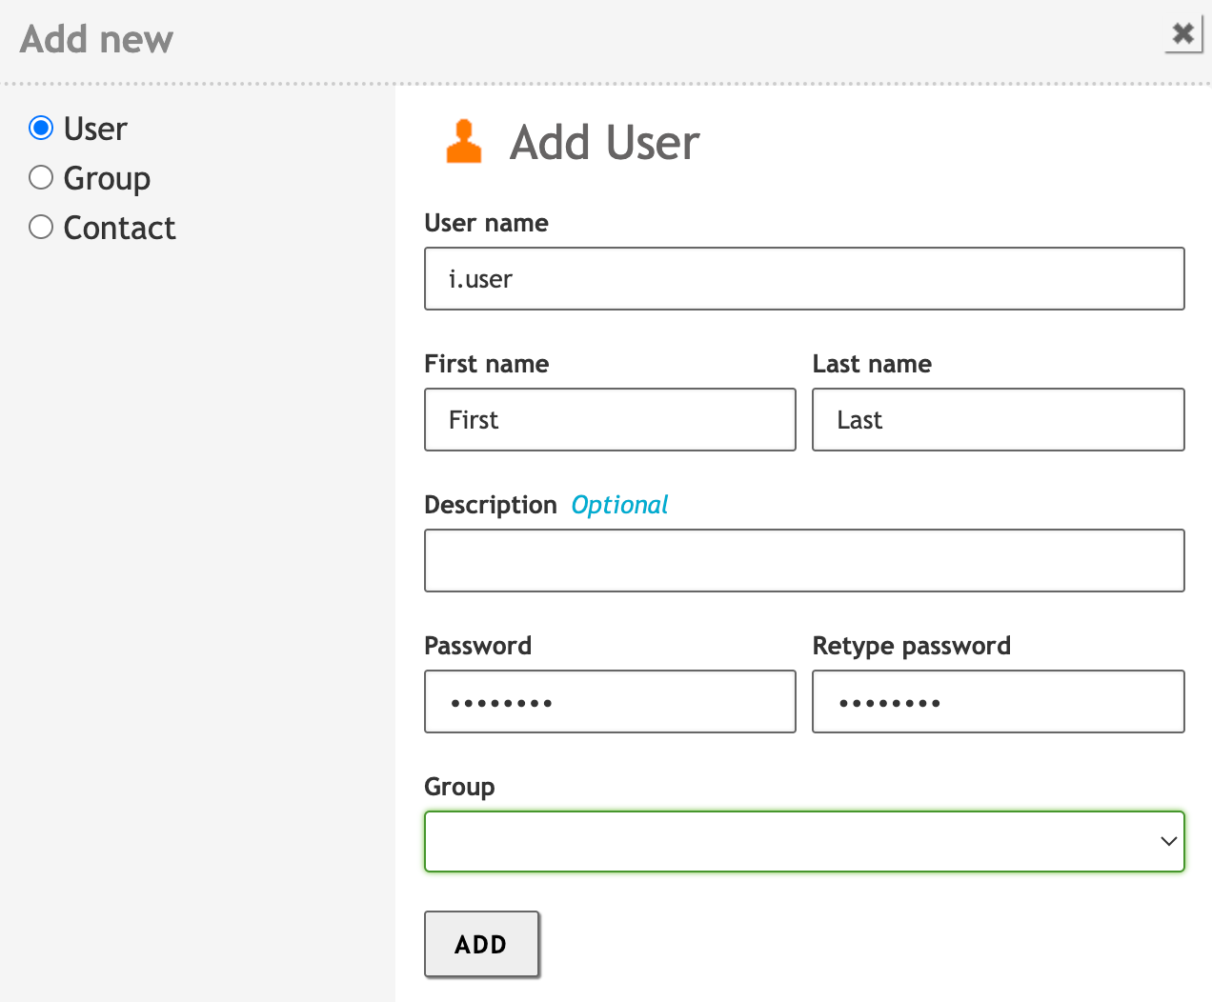Click the Password input field

click(610, 702)
